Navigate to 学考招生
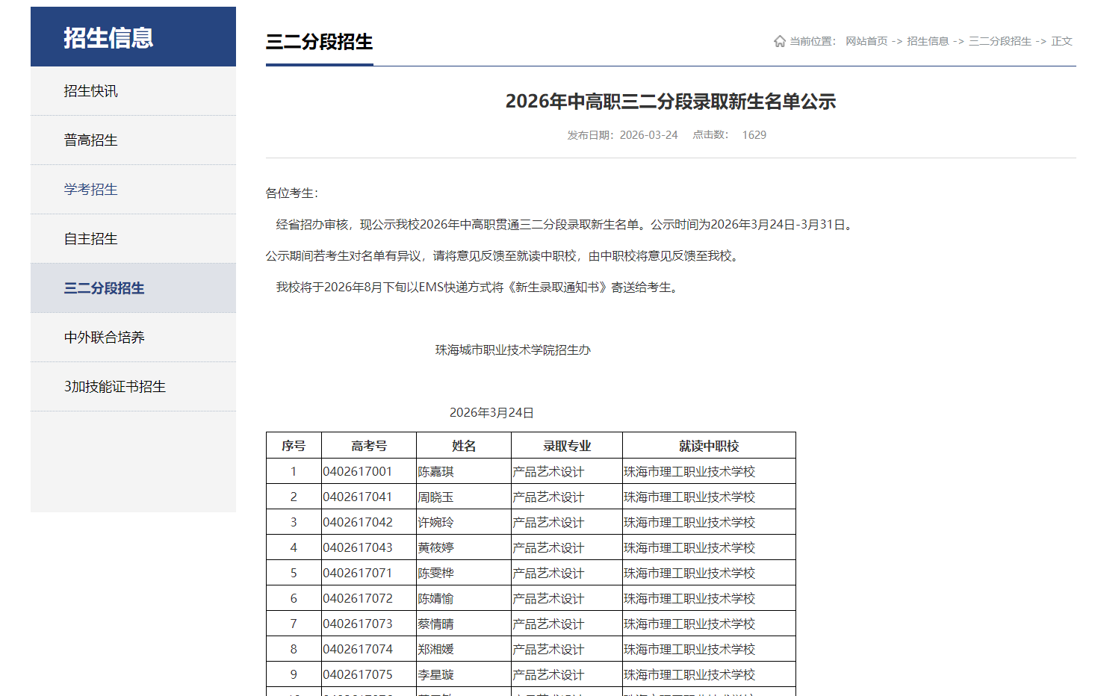This screenshot has width=1095, height=696. click(x=89, y=189)
